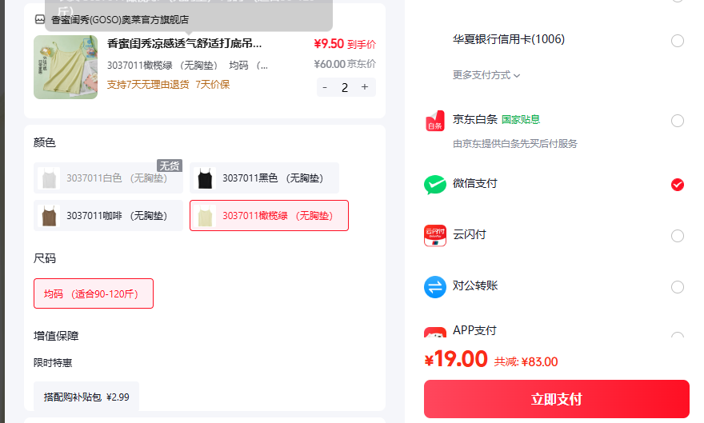Select 华夏银行信用卡(1006) radio button
Screen dimensions: 704x423
point(677,41)
